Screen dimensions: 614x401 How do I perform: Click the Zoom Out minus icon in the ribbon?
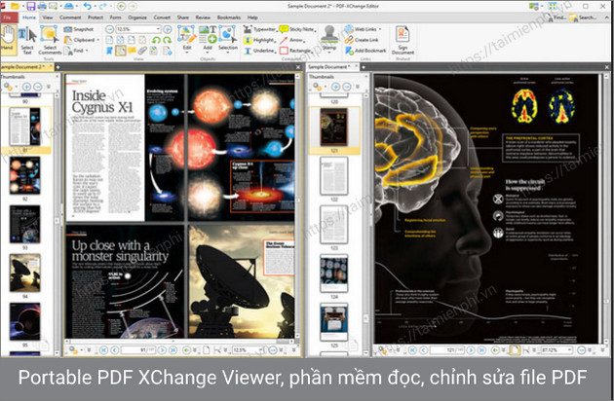(x=109, y=29)
